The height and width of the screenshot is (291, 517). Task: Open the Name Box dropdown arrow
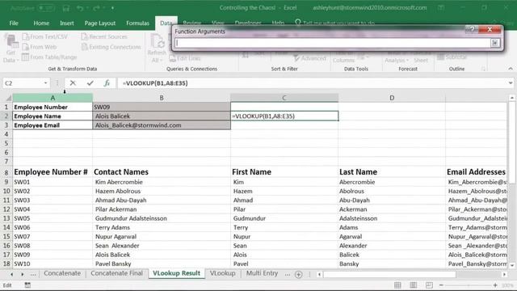pyautogui.click(x=45, y=83)
